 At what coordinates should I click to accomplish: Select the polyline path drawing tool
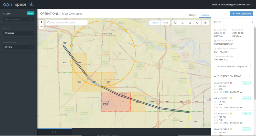click(x=175, y=23)
